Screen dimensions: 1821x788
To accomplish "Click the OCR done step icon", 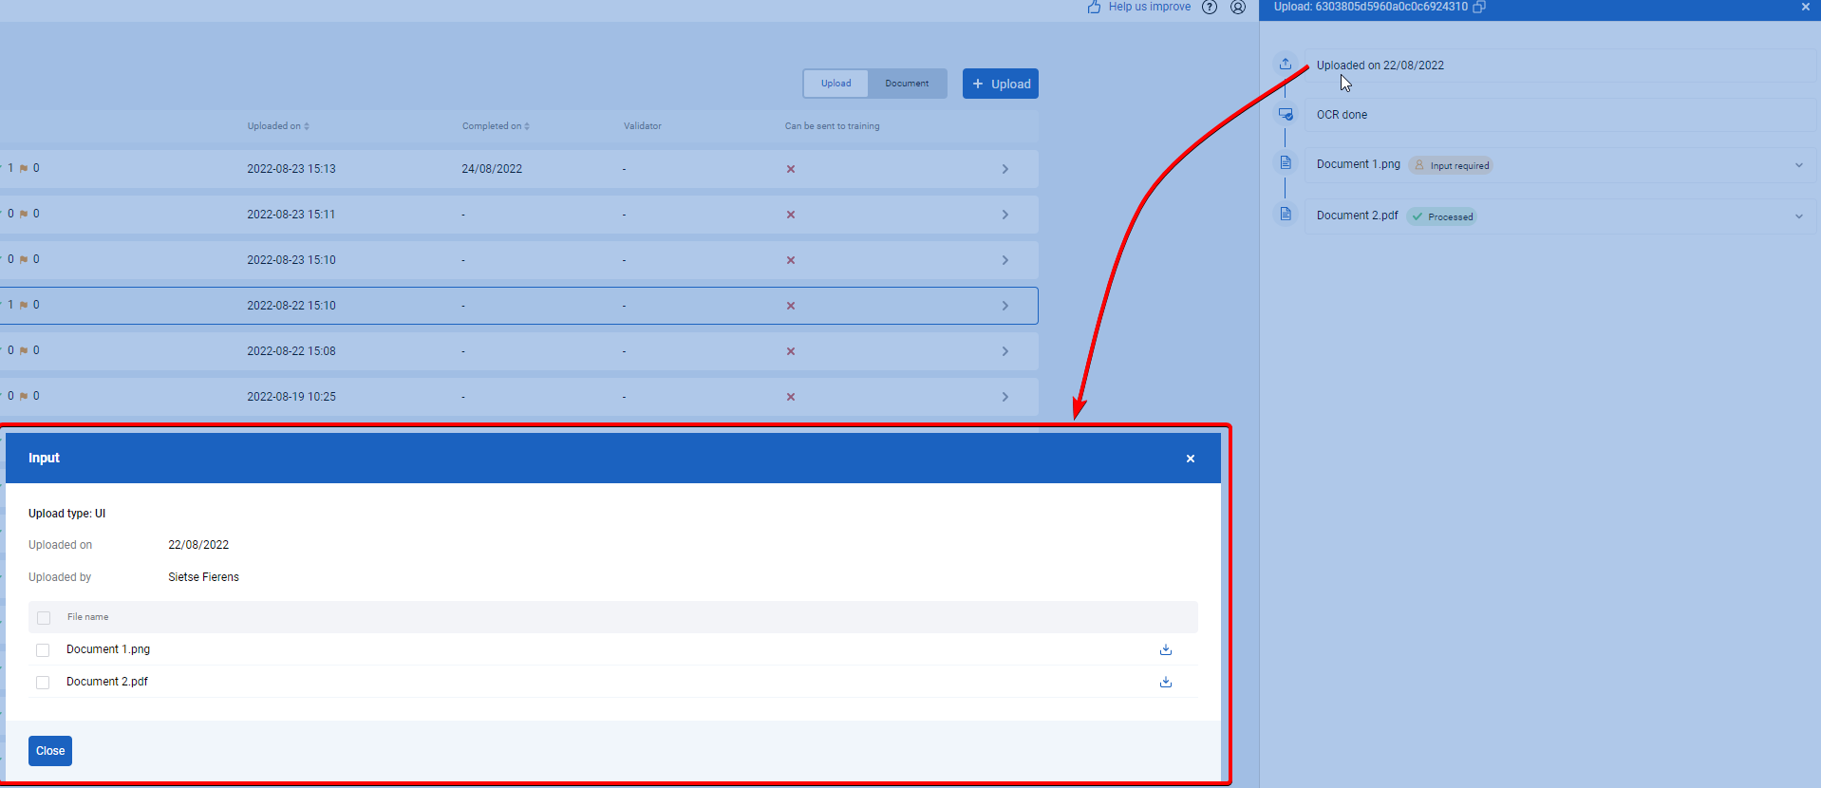I will tap(1286, 114).
